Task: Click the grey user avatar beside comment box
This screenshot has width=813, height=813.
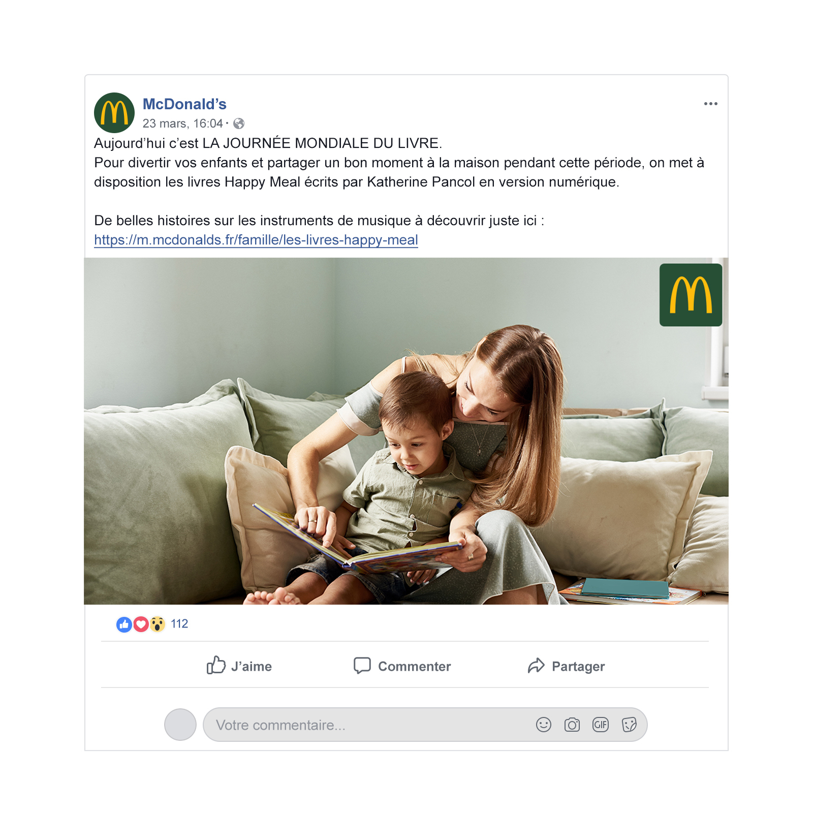Action: click(180, 725)
